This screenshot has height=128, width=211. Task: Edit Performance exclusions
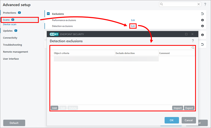pyautogui.click(x=133, y=20)
